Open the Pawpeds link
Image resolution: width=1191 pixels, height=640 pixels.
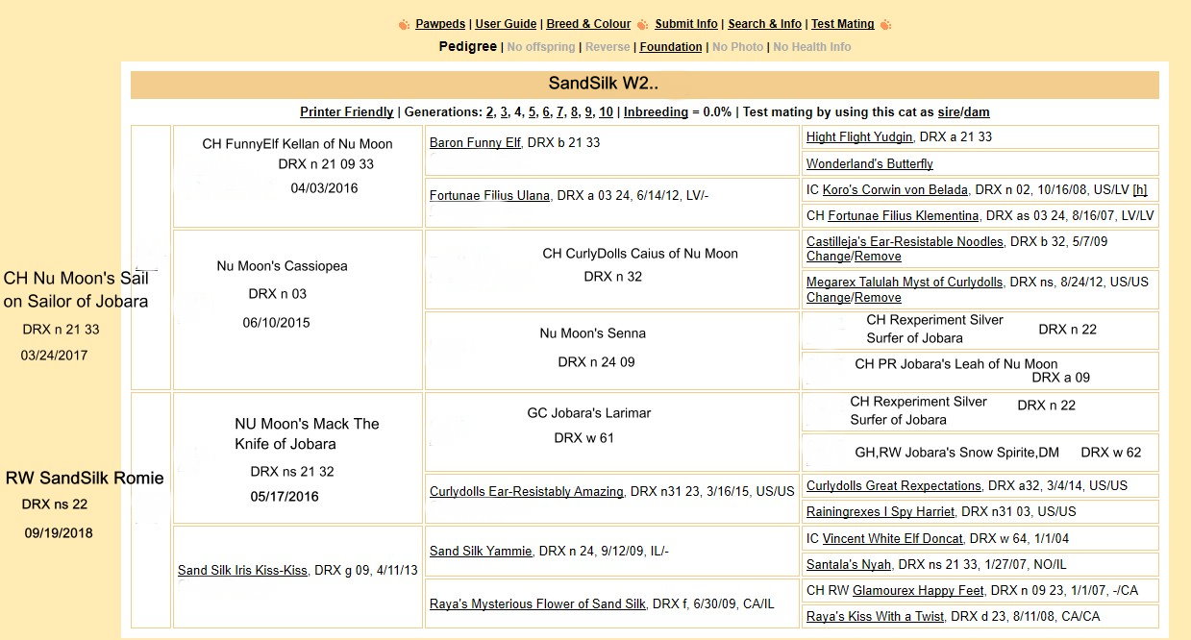(441, 24)
